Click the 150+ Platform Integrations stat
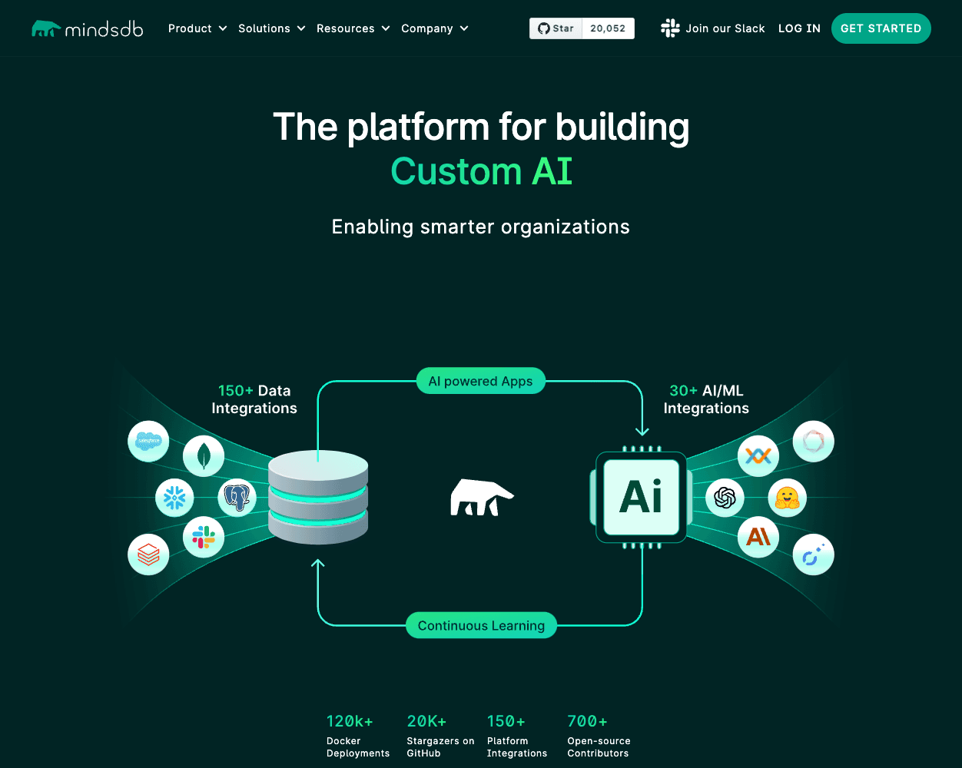The width and height of the screenshot is (962, 768). click(x=517, y=736)
